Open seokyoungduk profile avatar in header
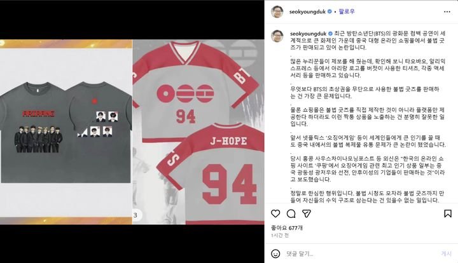This screenshot has height=263, width=458. point(277,11)
